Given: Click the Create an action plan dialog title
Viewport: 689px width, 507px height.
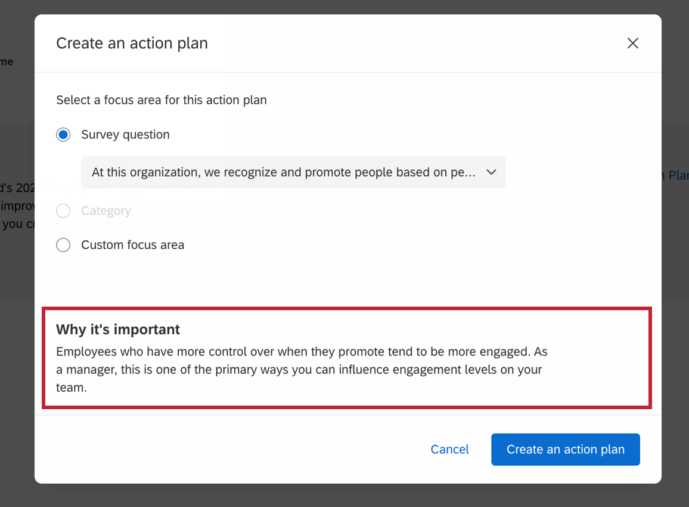Looking at the screenshot, I should tap(132, 43).
